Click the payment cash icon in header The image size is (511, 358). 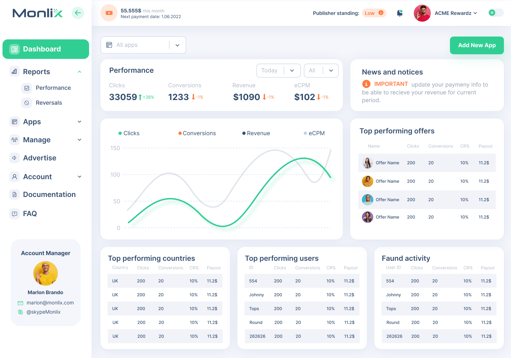[109, 13]
